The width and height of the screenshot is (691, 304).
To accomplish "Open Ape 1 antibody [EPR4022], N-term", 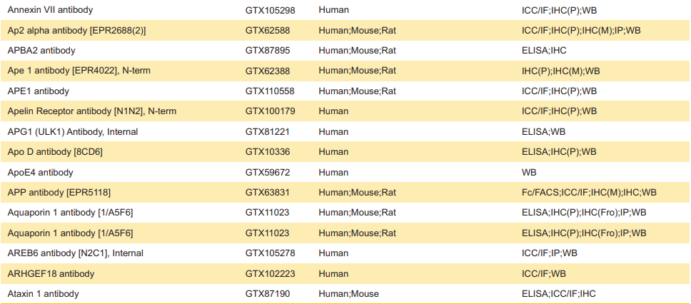I will click(x=79, y=71).
